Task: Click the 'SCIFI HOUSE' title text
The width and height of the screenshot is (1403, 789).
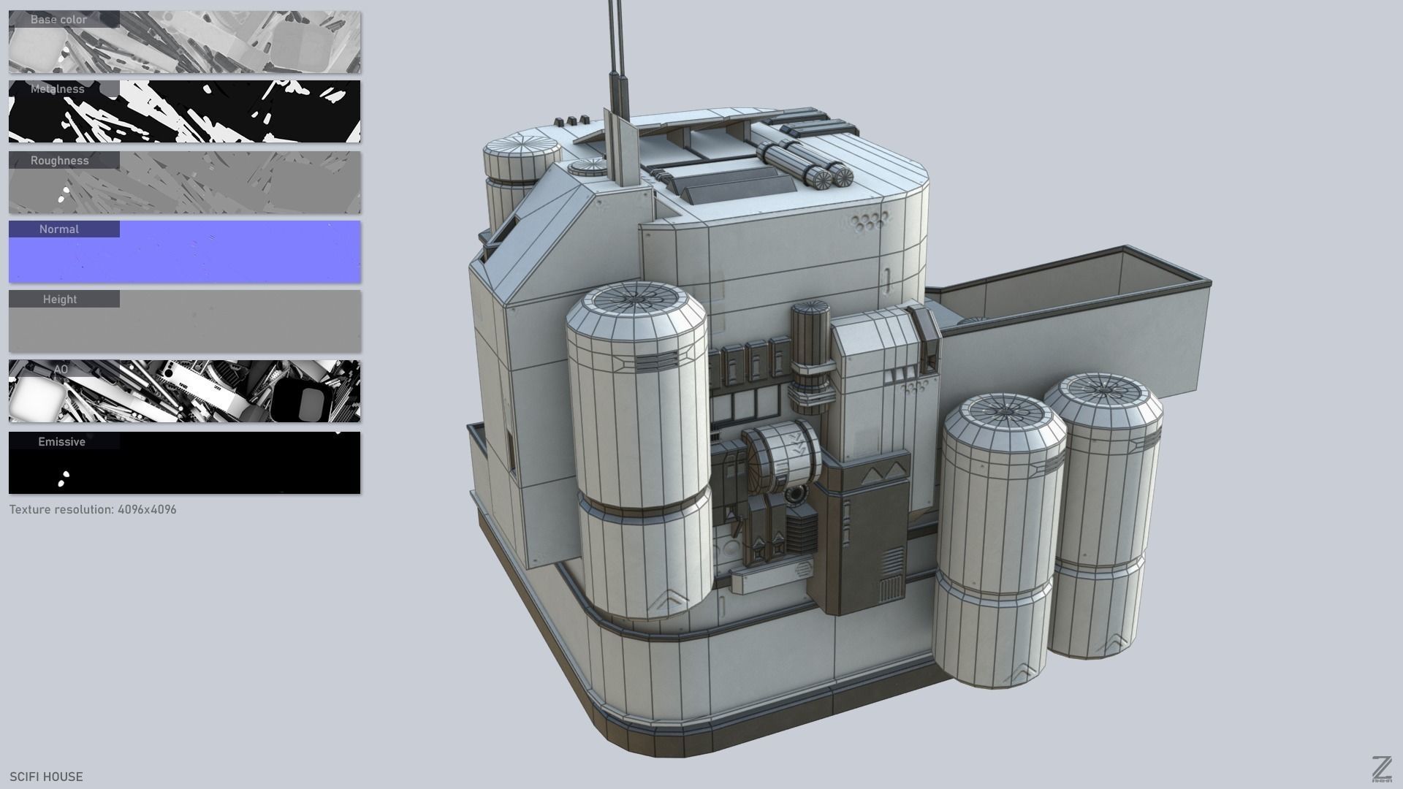Action: point(46,777)
